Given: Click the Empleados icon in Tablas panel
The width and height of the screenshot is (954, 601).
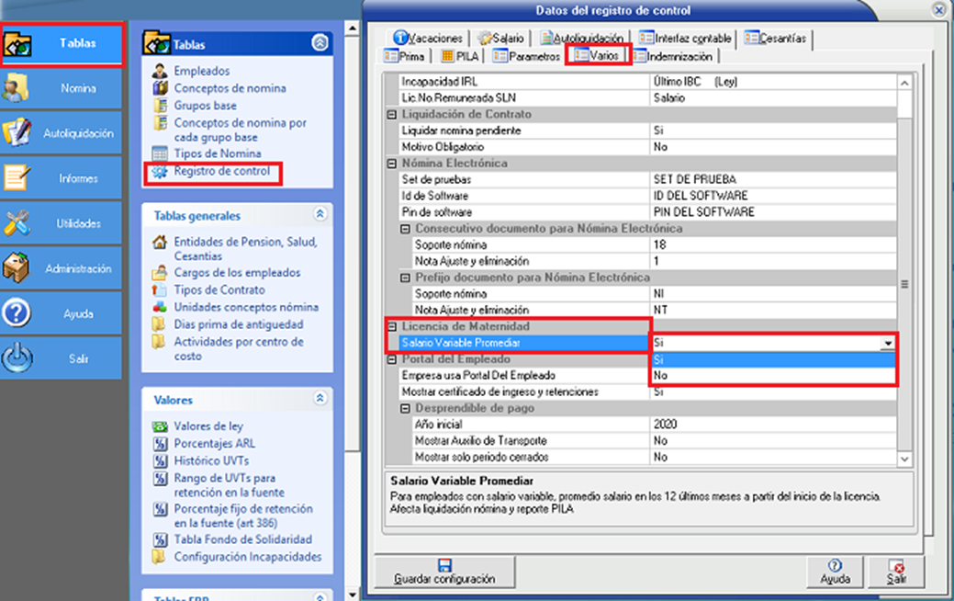Looking at the screenshot, I should tap(160, 71).
